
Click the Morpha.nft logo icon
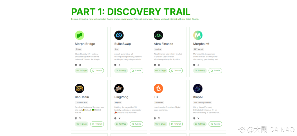coord(198,35)
